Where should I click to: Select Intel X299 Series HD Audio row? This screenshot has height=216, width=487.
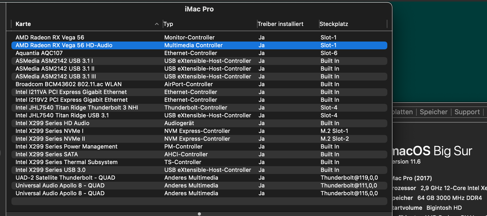click(x=199, y=123)
